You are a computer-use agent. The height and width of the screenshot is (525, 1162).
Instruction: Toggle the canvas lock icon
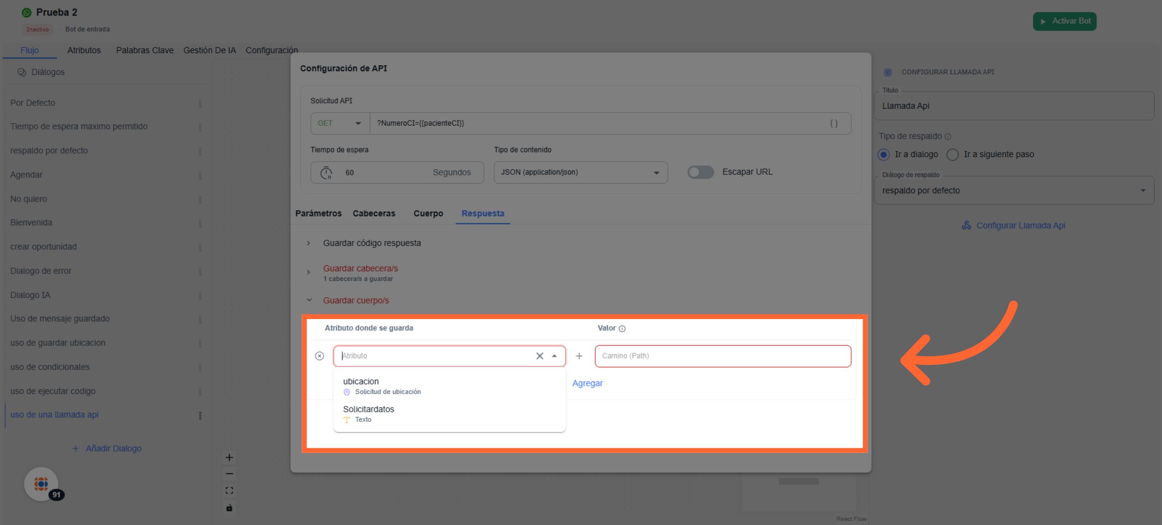(x=229, y=508)
